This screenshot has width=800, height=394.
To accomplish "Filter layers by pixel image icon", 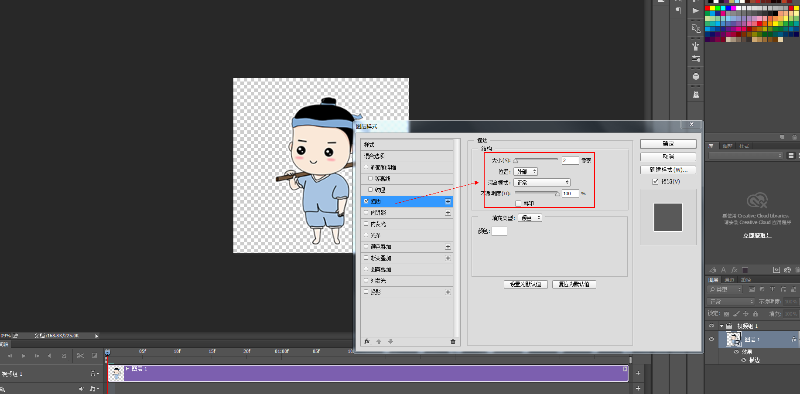I will (x=752, y=289).
